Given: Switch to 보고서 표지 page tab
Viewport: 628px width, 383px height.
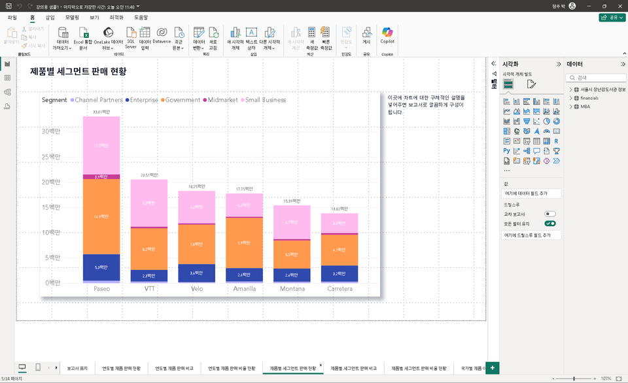Looking at the screenshot, I should tap(77, 368).
